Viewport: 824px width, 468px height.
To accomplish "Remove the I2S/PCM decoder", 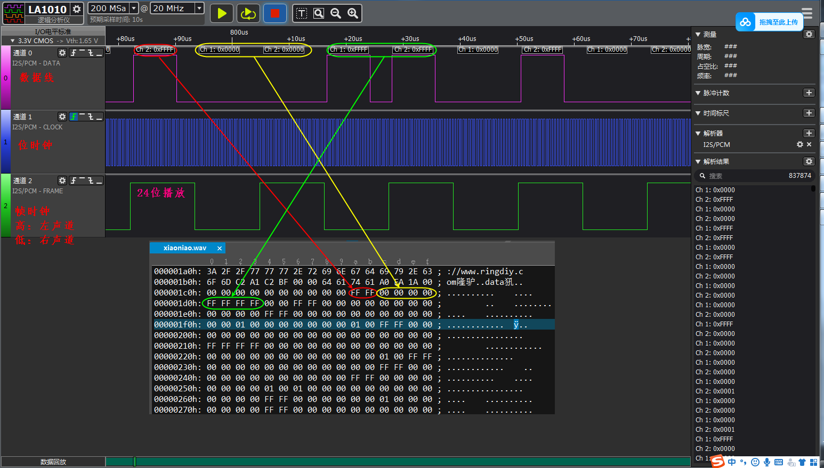I will [809, 144].
